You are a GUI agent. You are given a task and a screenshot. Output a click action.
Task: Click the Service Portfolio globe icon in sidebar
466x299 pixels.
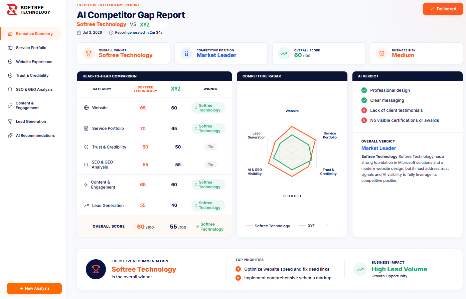(x=10, y=48)
